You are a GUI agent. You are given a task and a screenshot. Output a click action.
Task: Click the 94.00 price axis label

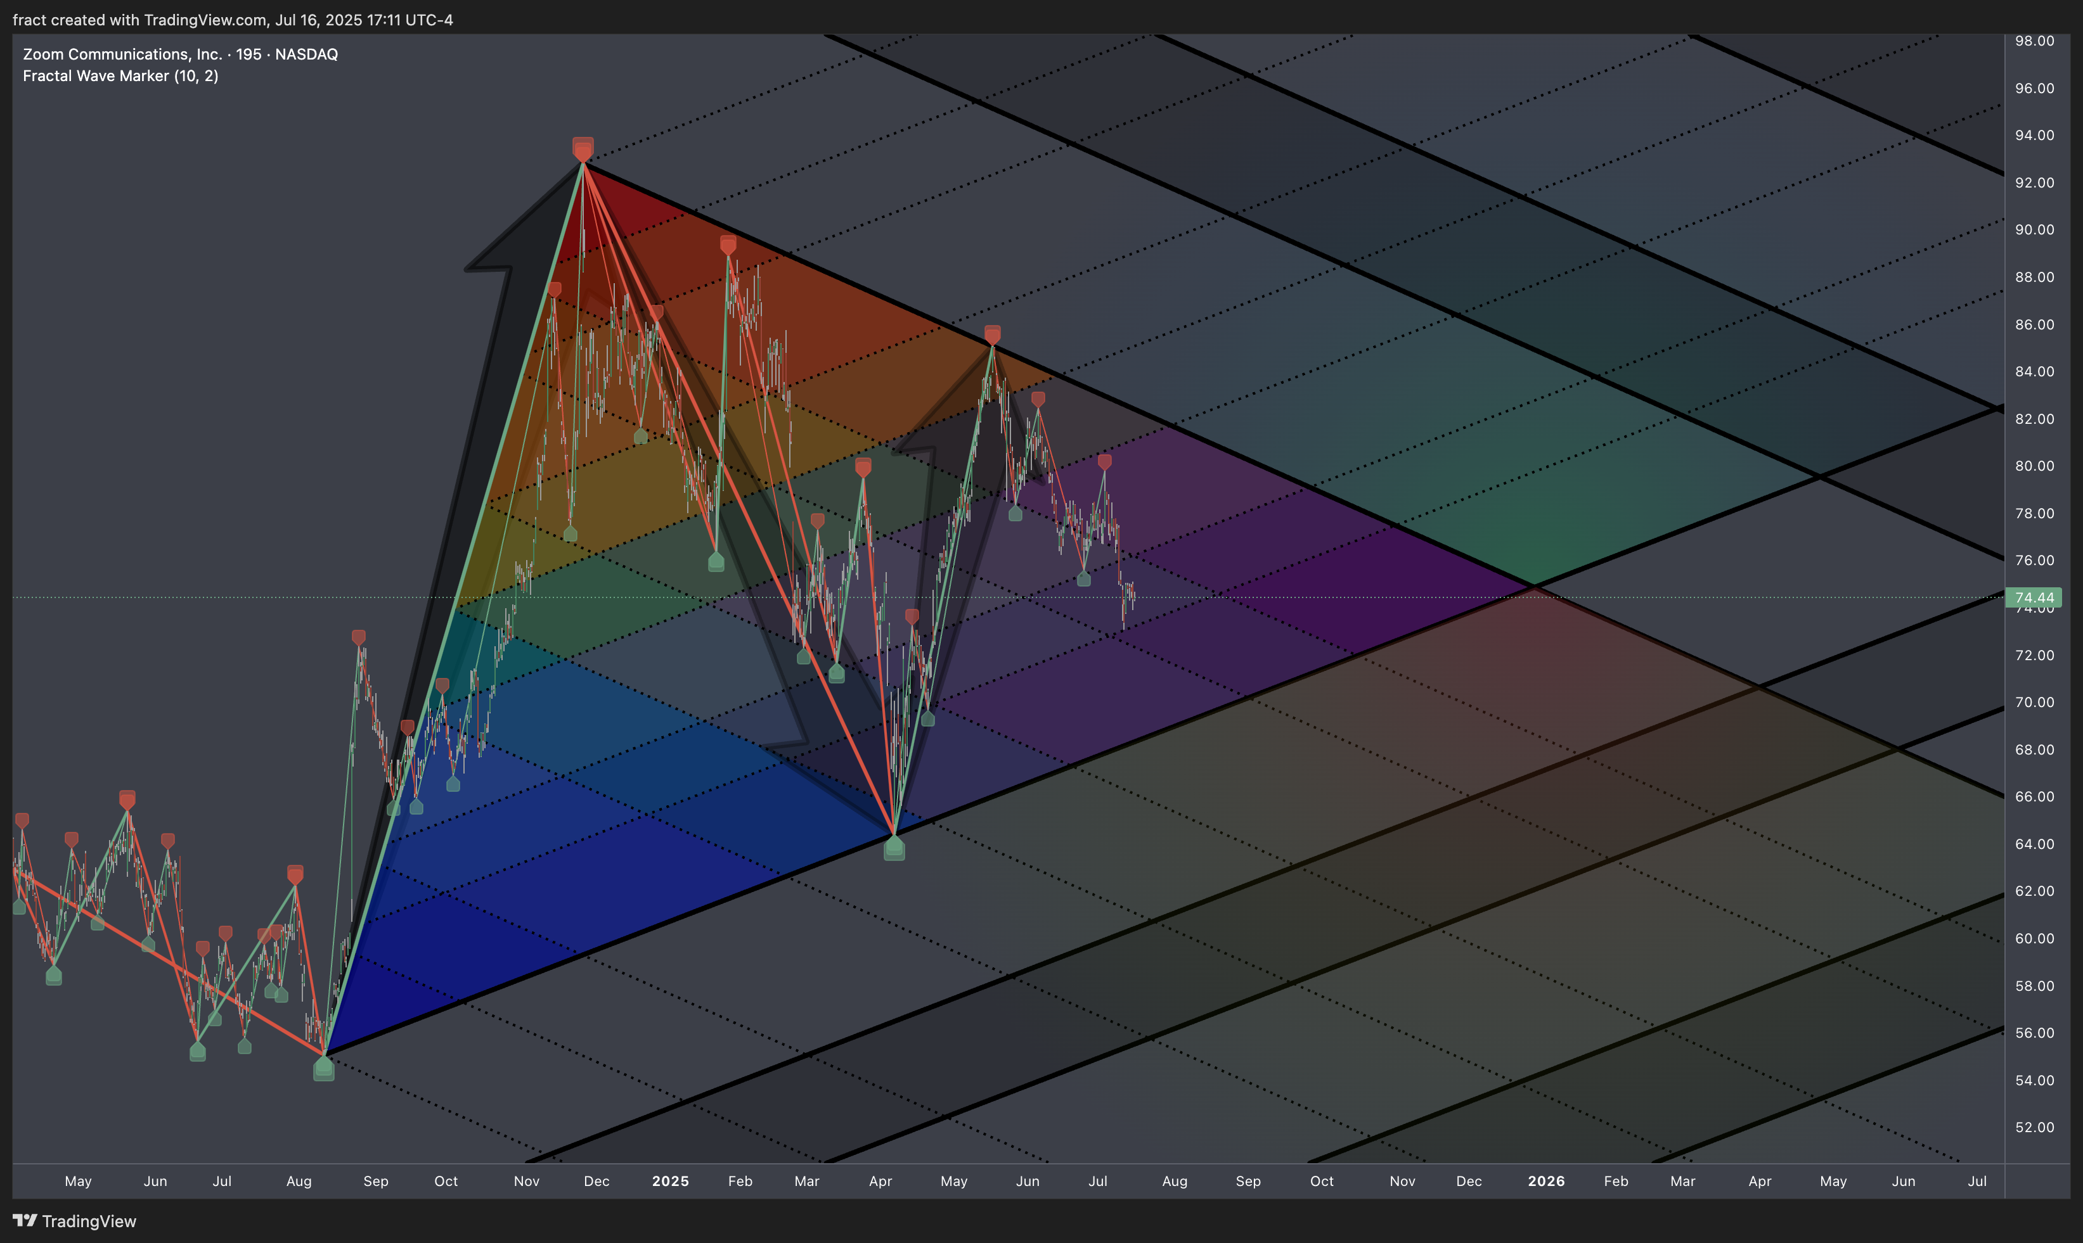[2034, 135]
